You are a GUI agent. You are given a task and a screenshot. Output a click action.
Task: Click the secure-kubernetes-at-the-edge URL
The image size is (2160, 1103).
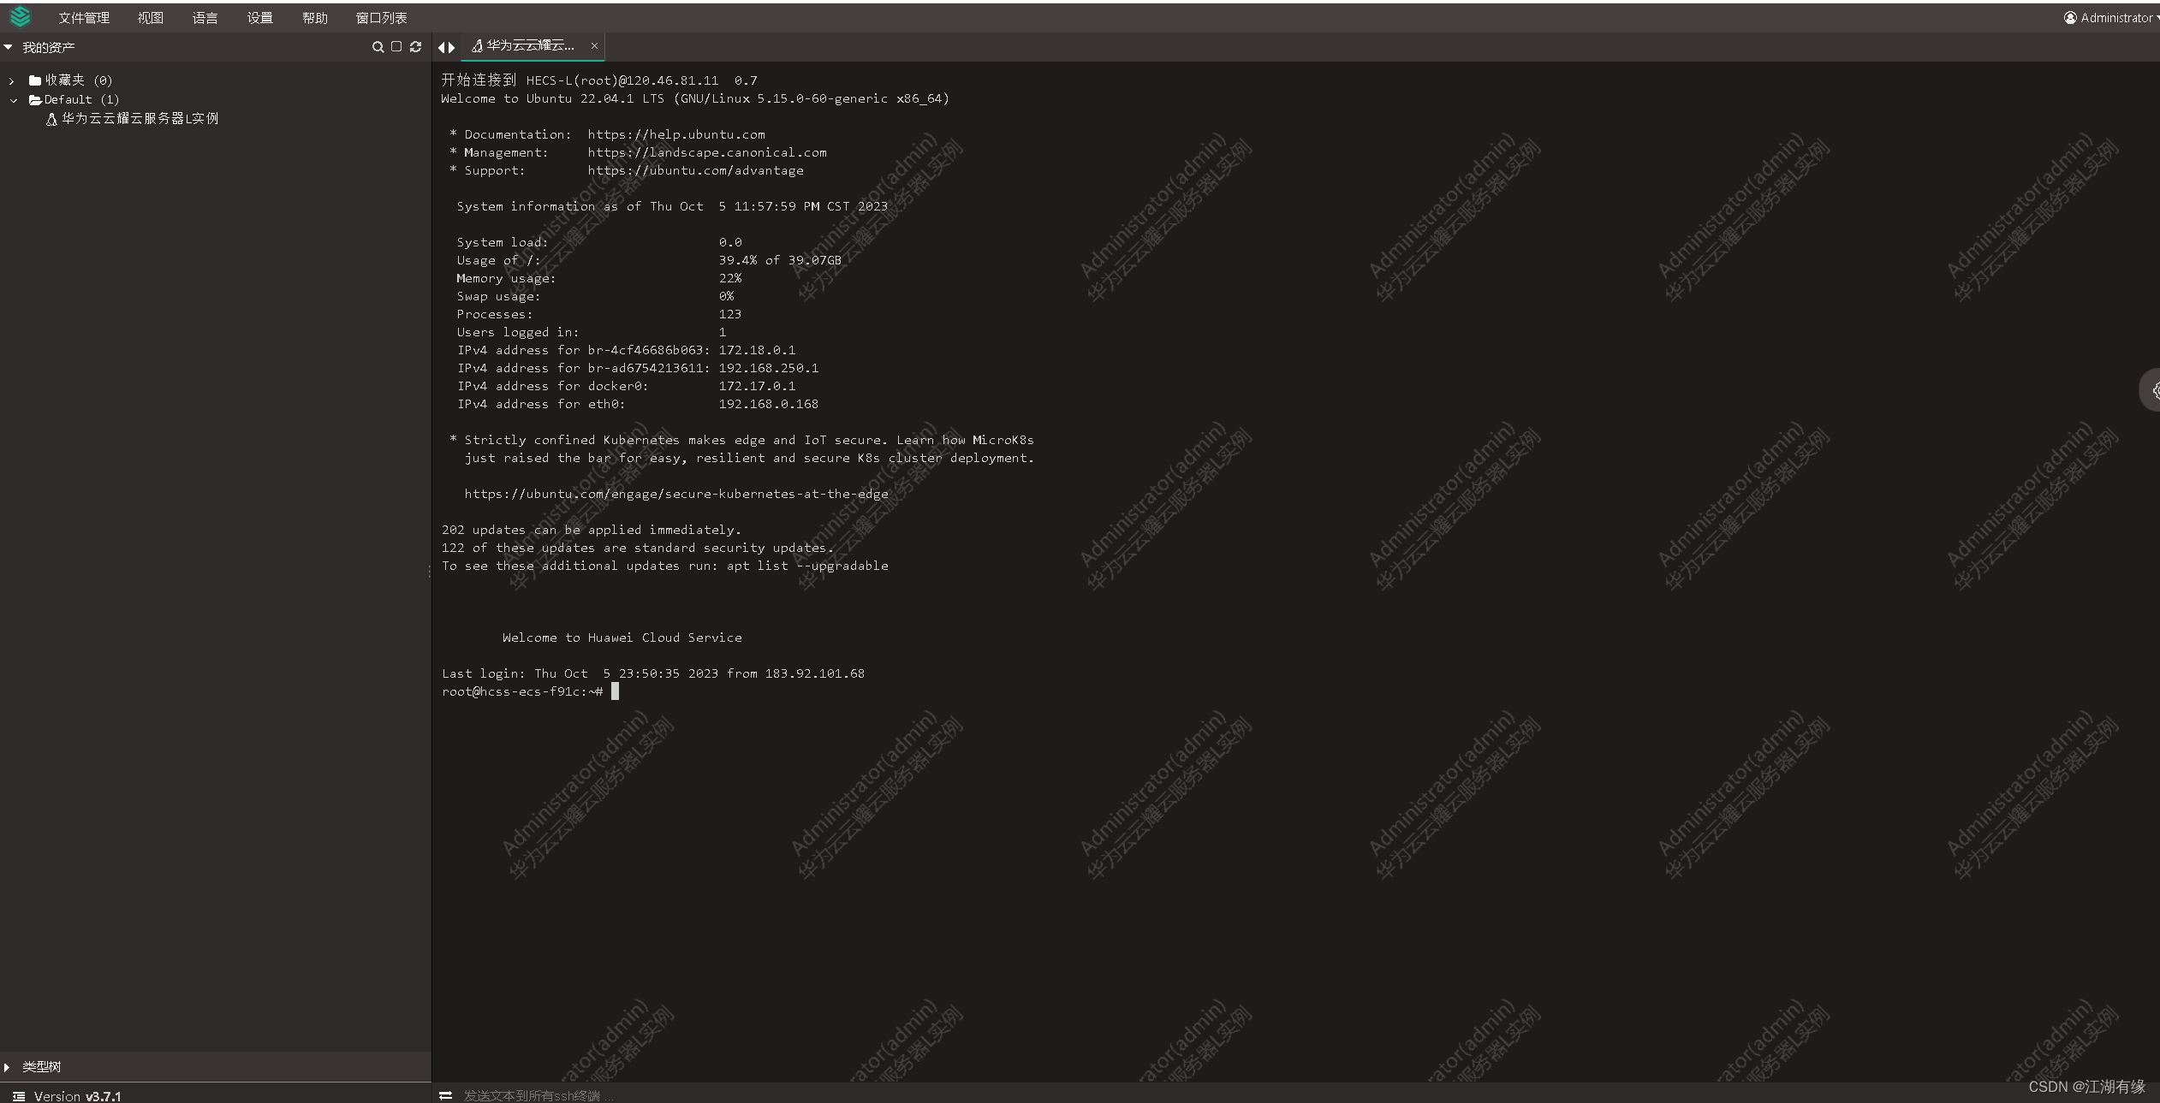[x=676, y=494]
